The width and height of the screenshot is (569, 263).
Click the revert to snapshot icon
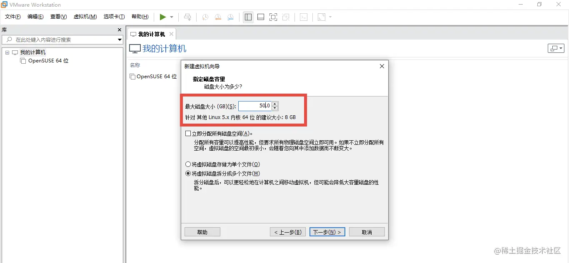(x=218, y=17)
